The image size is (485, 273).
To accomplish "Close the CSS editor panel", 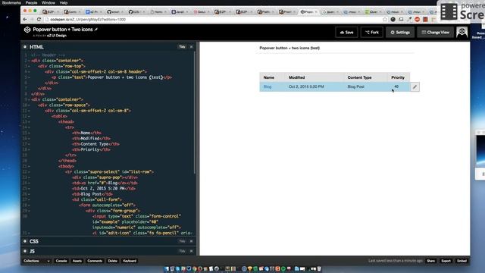I will click(191, 241).
